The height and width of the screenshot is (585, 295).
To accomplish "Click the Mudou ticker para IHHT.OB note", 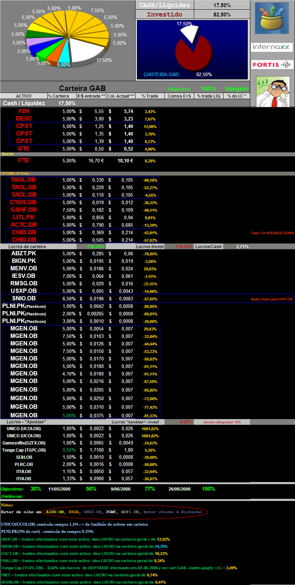I will 272,299.
